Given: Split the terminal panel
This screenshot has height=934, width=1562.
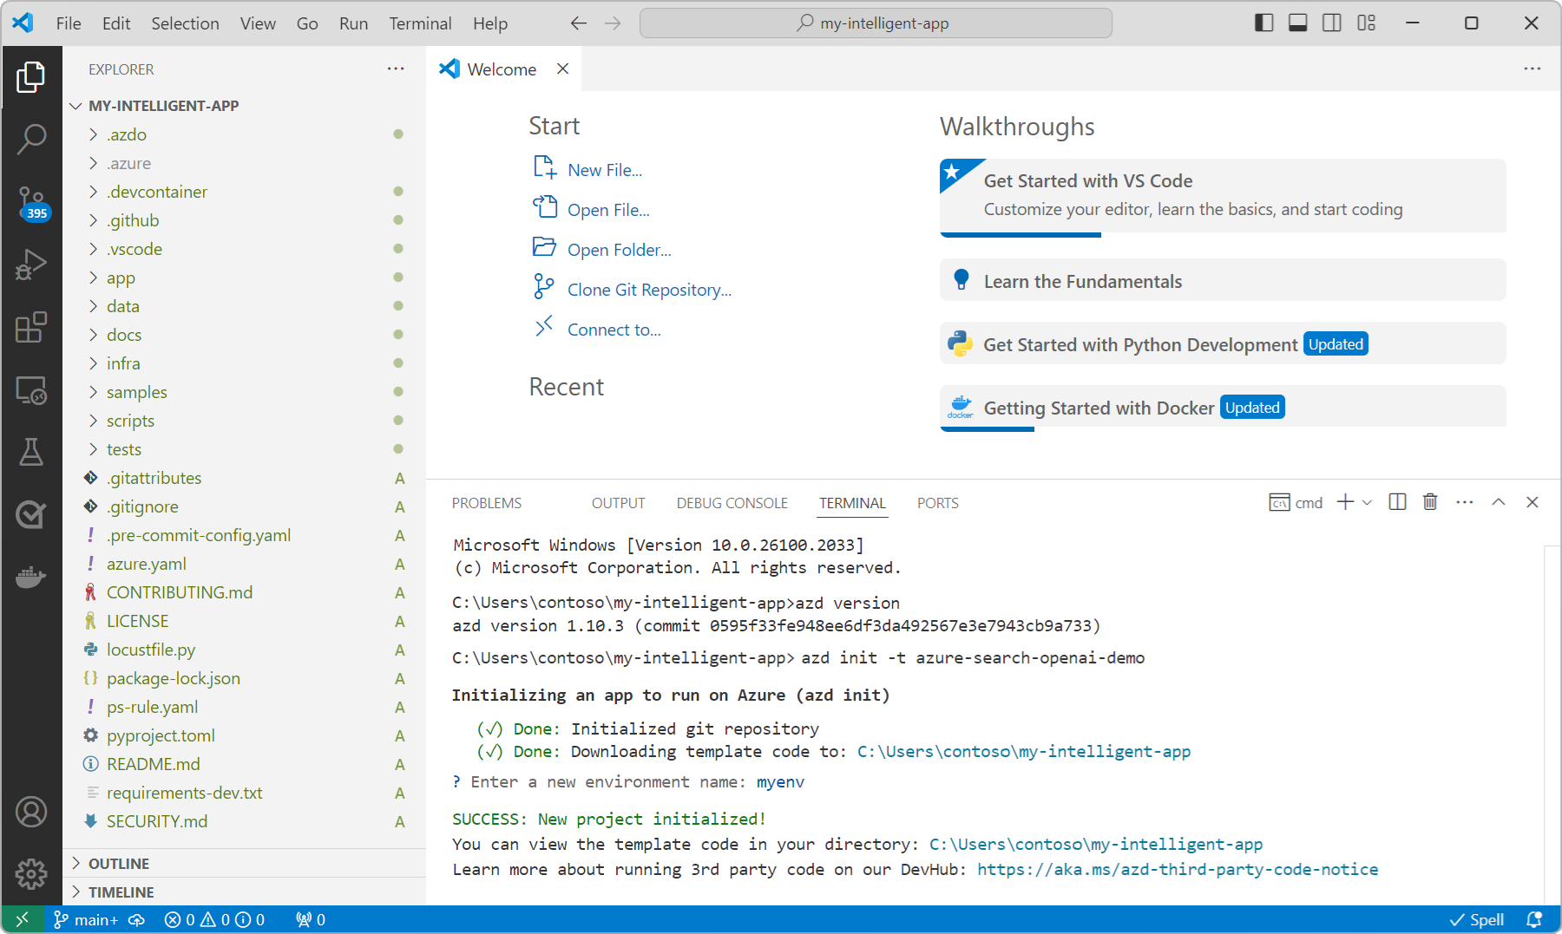Looking at the screenshot, I should tap(1397, 502).
